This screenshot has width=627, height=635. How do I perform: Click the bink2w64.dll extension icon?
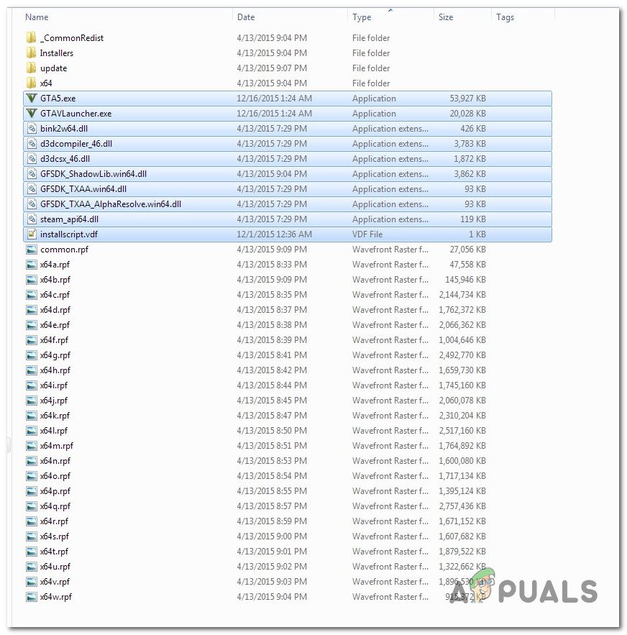(31, 129)
